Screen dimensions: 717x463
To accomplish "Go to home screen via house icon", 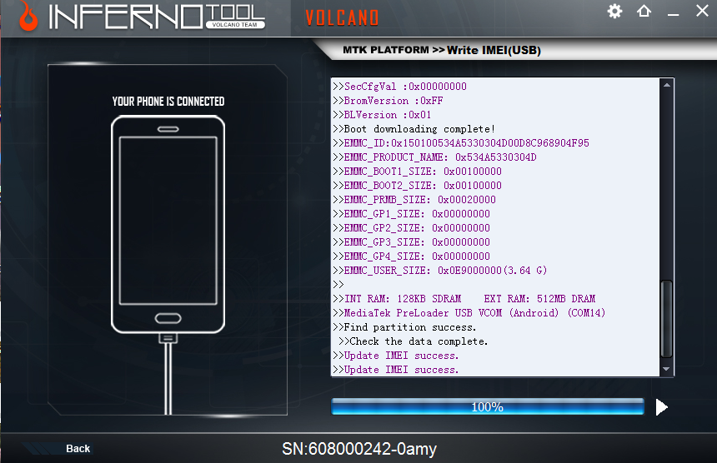I will click(644, 11).
